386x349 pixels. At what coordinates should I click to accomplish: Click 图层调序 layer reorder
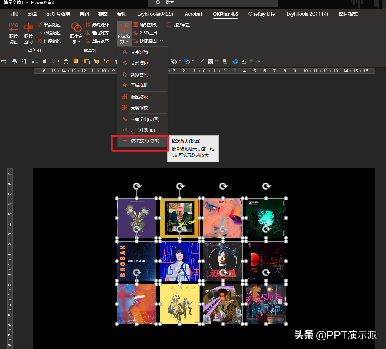point(97,41)
